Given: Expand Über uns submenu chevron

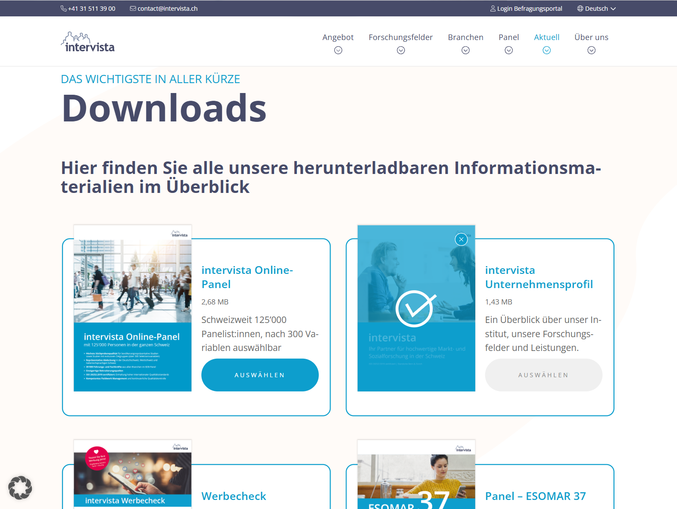Looking at the screenshot, I should click(591, 50).
